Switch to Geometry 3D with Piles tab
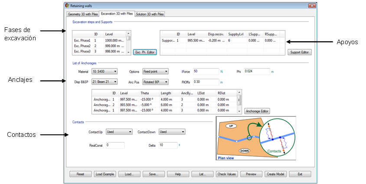Image resolution: width=366 pixels, height=184 pixels. click(83, 14)
